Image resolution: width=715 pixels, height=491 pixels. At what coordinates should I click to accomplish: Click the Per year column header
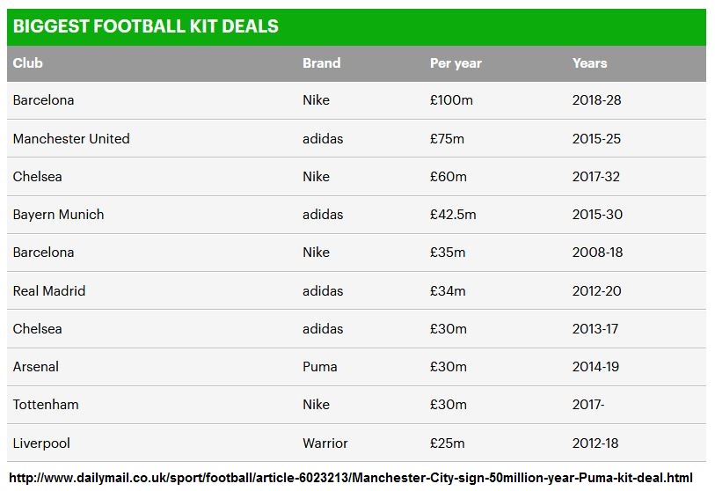[x=456, y=63]
